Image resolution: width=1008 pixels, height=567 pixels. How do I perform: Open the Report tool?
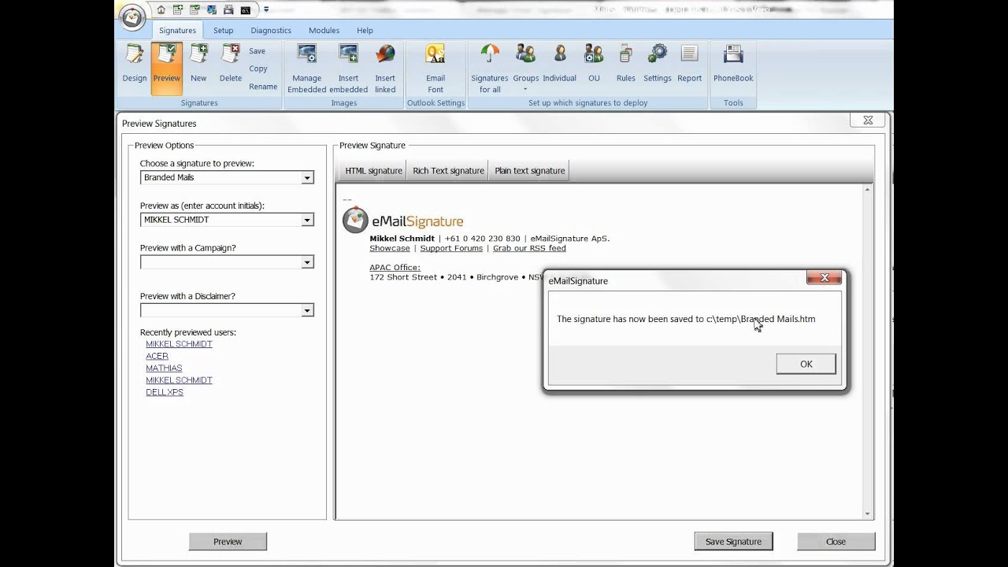(690, 65)
